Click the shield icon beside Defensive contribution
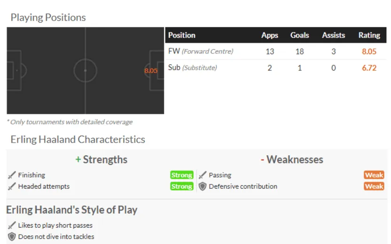Image resolution: width=391 pixels, height=244 pixels. tap(203, 186)
